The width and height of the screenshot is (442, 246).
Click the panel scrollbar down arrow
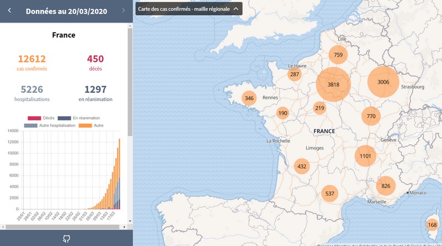click(130, 221)
